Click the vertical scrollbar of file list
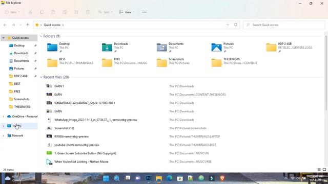Screen dimensions: 328x184 coord(326,73)
